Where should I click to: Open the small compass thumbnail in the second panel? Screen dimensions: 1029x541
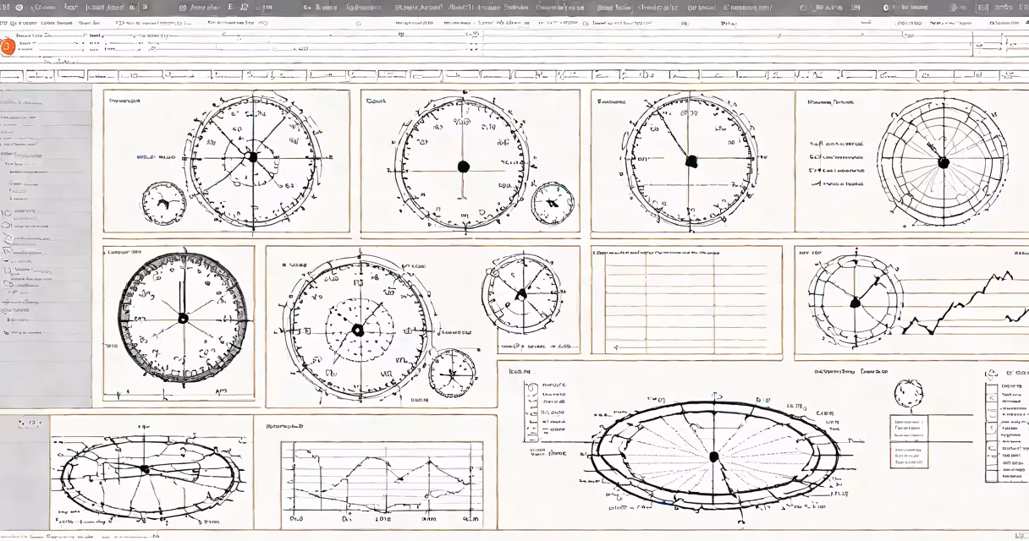553,203
